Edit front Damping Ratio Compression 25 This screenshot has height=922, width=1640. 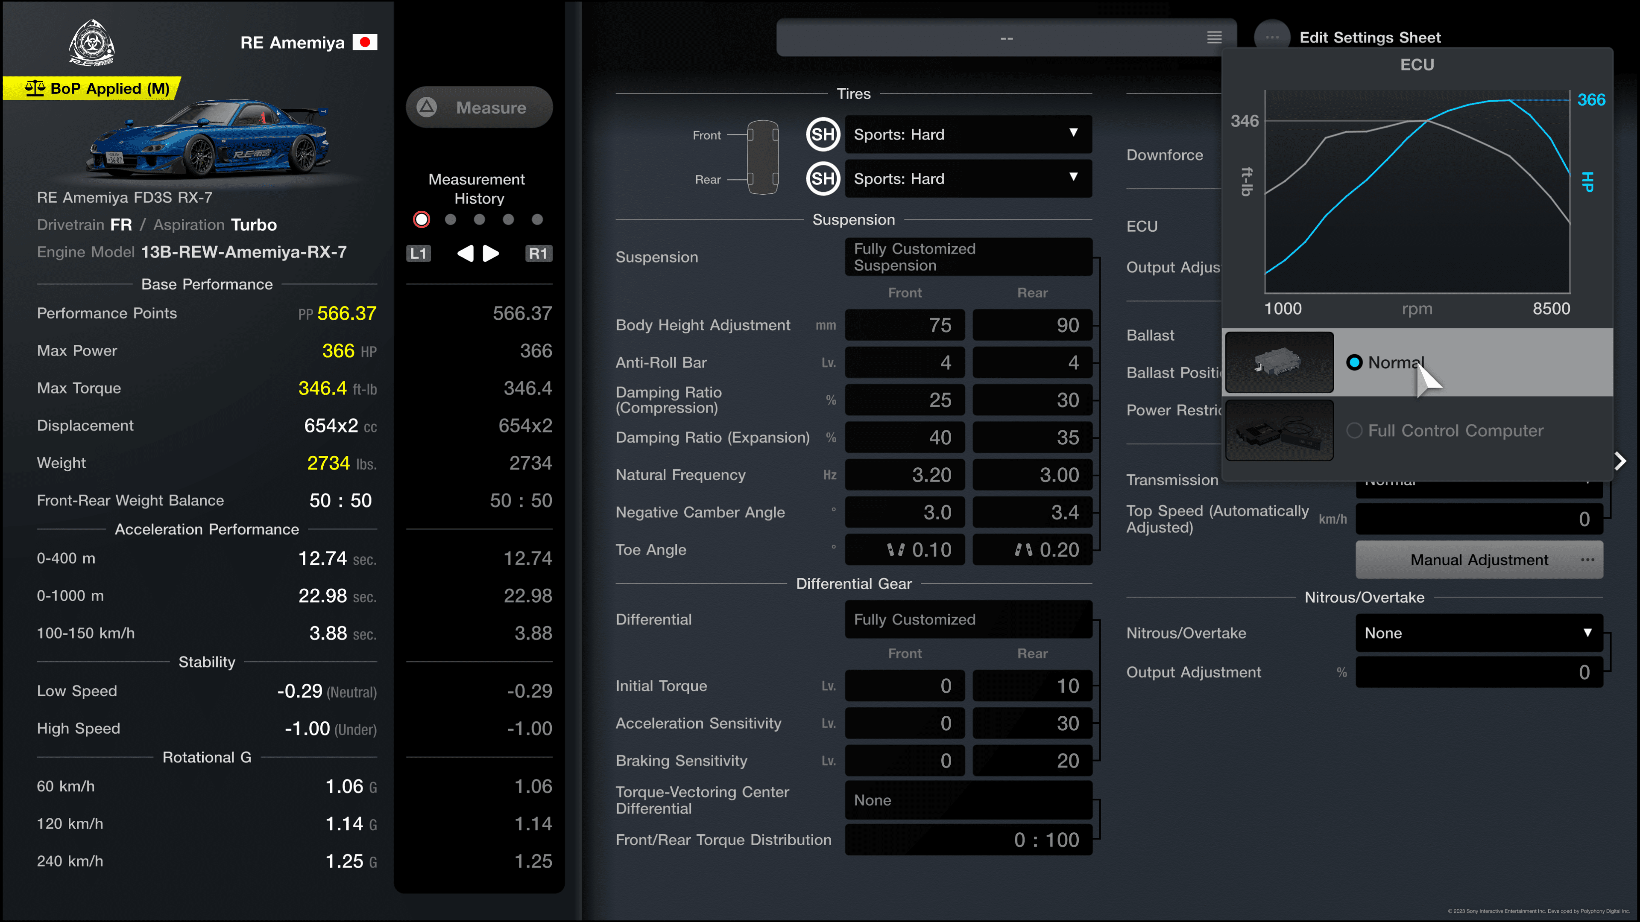[904, 400]
